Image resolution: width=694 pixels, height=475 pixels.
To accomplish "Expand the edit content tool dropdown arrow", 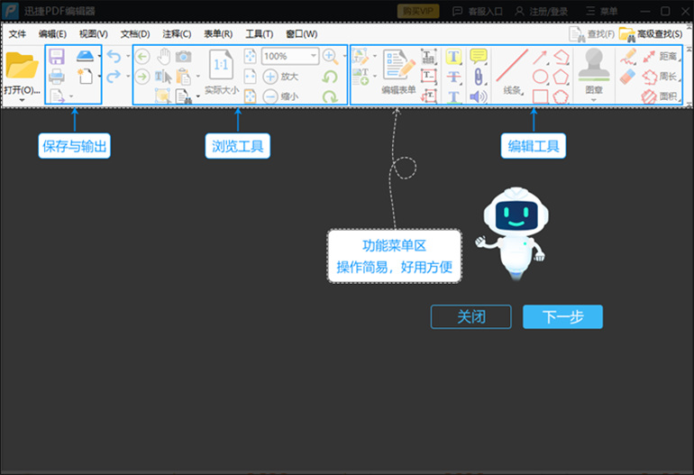I will 374,56.
